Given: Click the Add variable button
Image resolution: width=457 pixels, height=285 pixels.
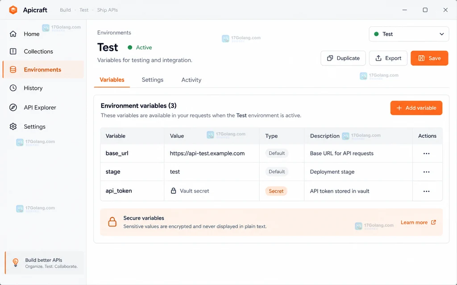Looking at the screenshot, I should pyautogui.click(x=416, y=108).
